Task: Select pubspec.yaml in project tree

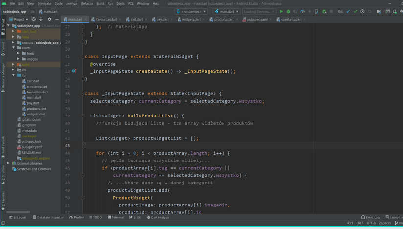Action: [x=31, y=147]
